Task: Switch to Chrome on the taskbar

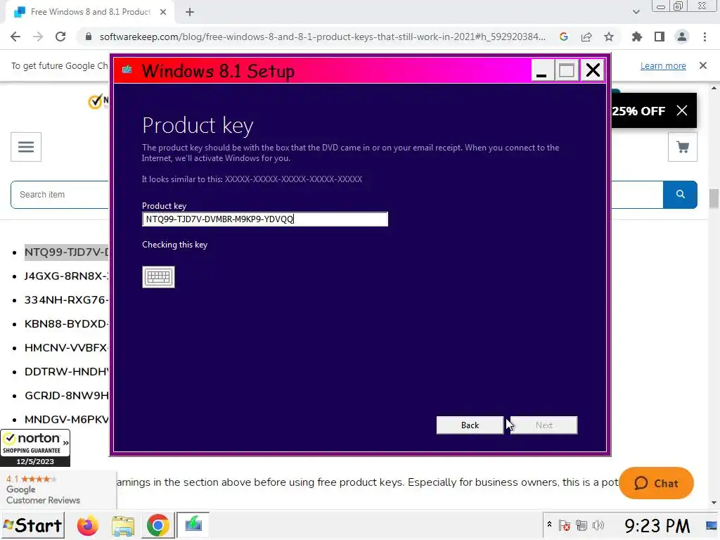Action: tap(157, 525)
